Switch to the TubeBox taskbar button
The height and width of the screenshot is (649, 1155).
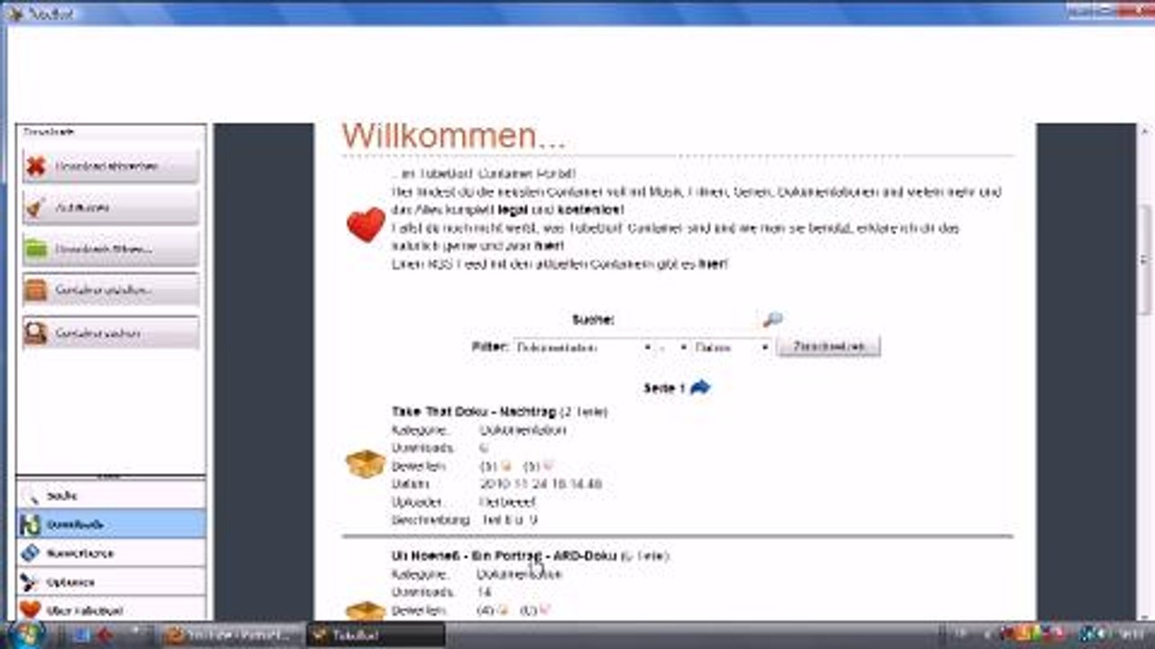(375, 635)
